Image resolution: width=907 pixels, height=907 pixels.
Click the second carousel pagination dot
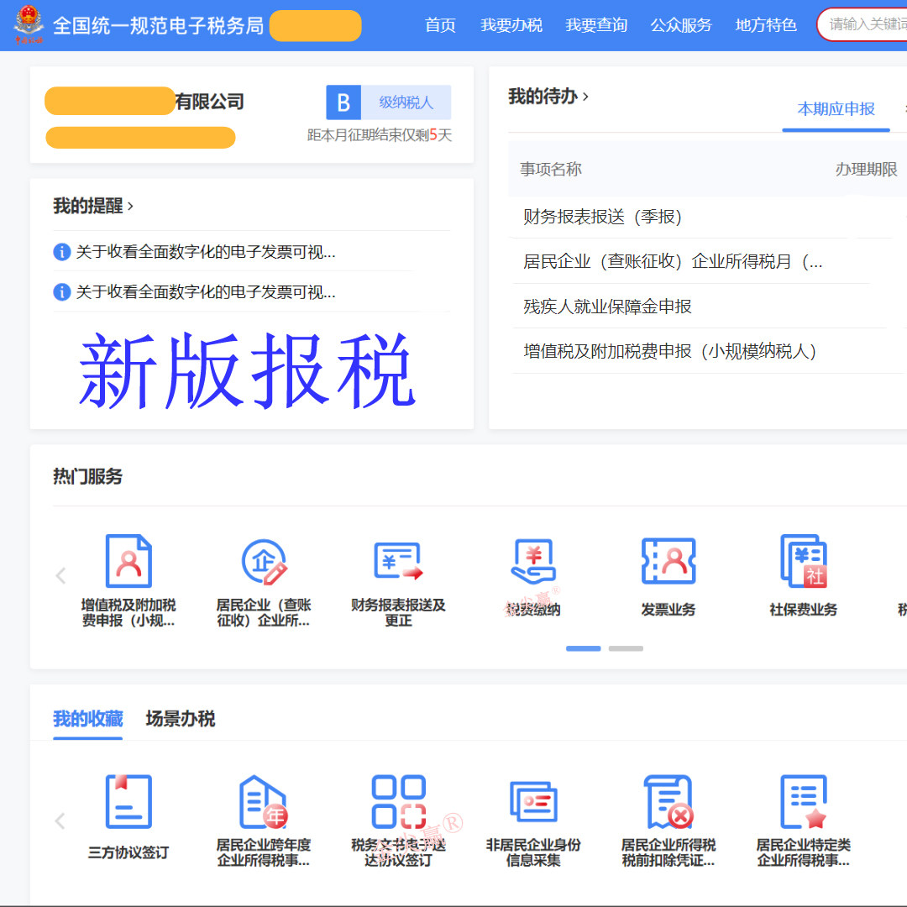coord(625,648)
